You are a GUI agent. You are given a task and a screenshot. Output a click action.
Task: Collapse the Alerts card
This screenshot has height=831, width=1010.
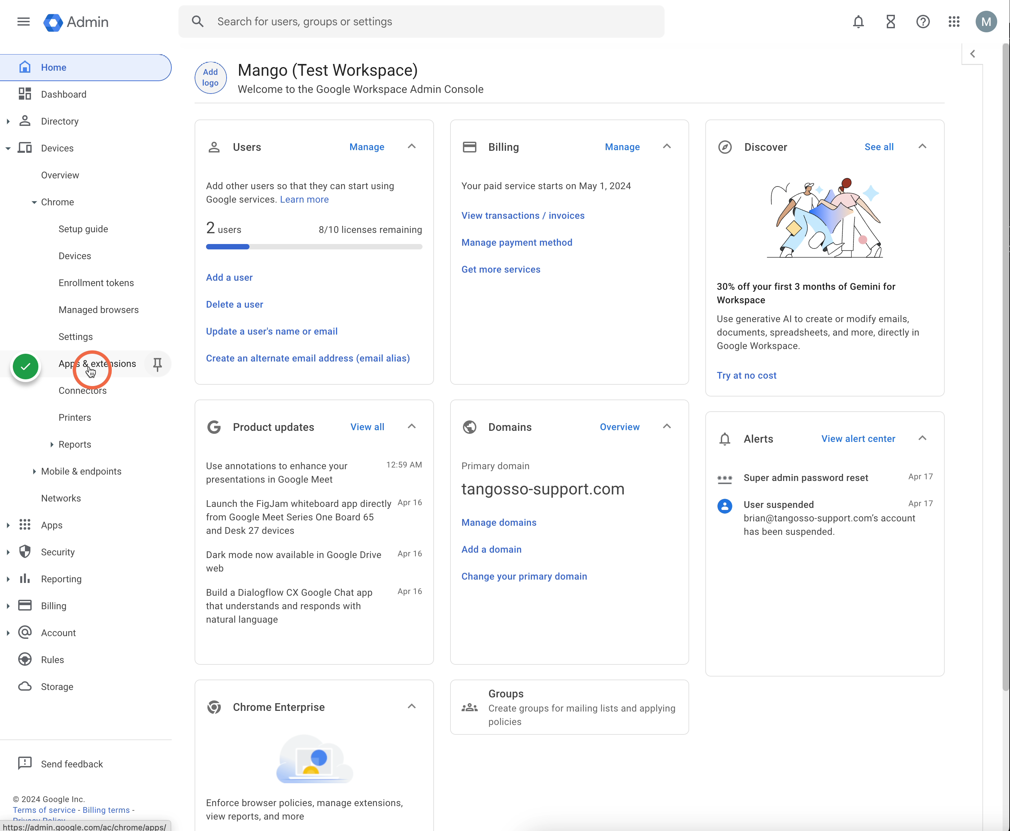922,439
